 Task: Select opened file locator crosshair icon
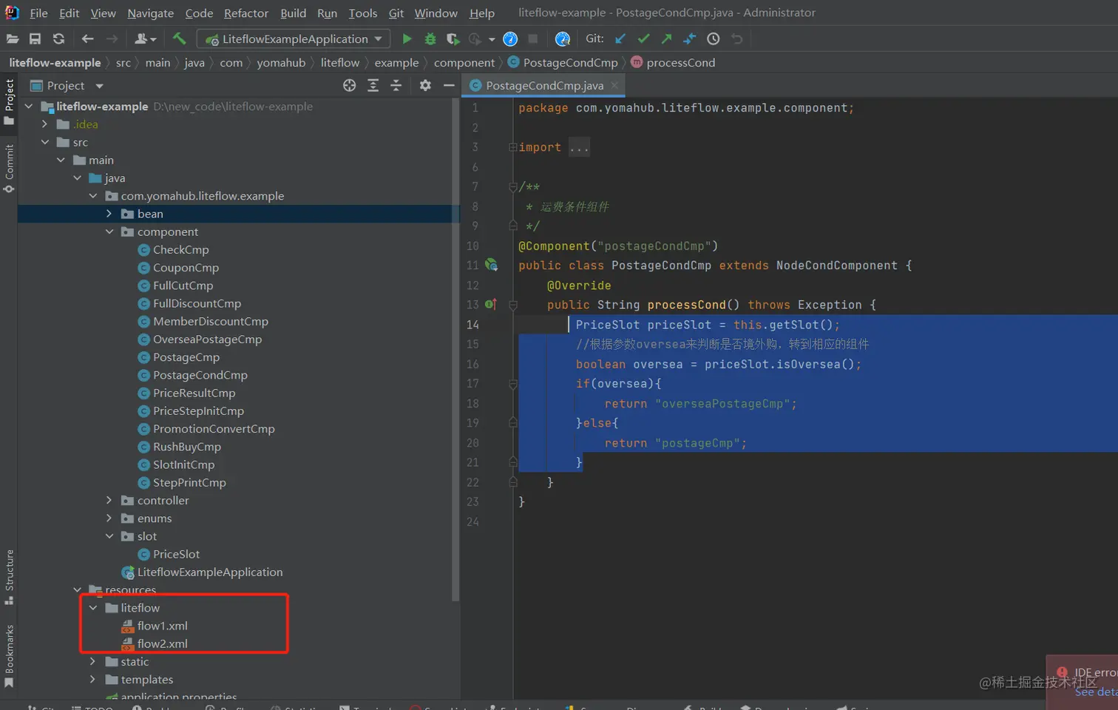point(349,86)
